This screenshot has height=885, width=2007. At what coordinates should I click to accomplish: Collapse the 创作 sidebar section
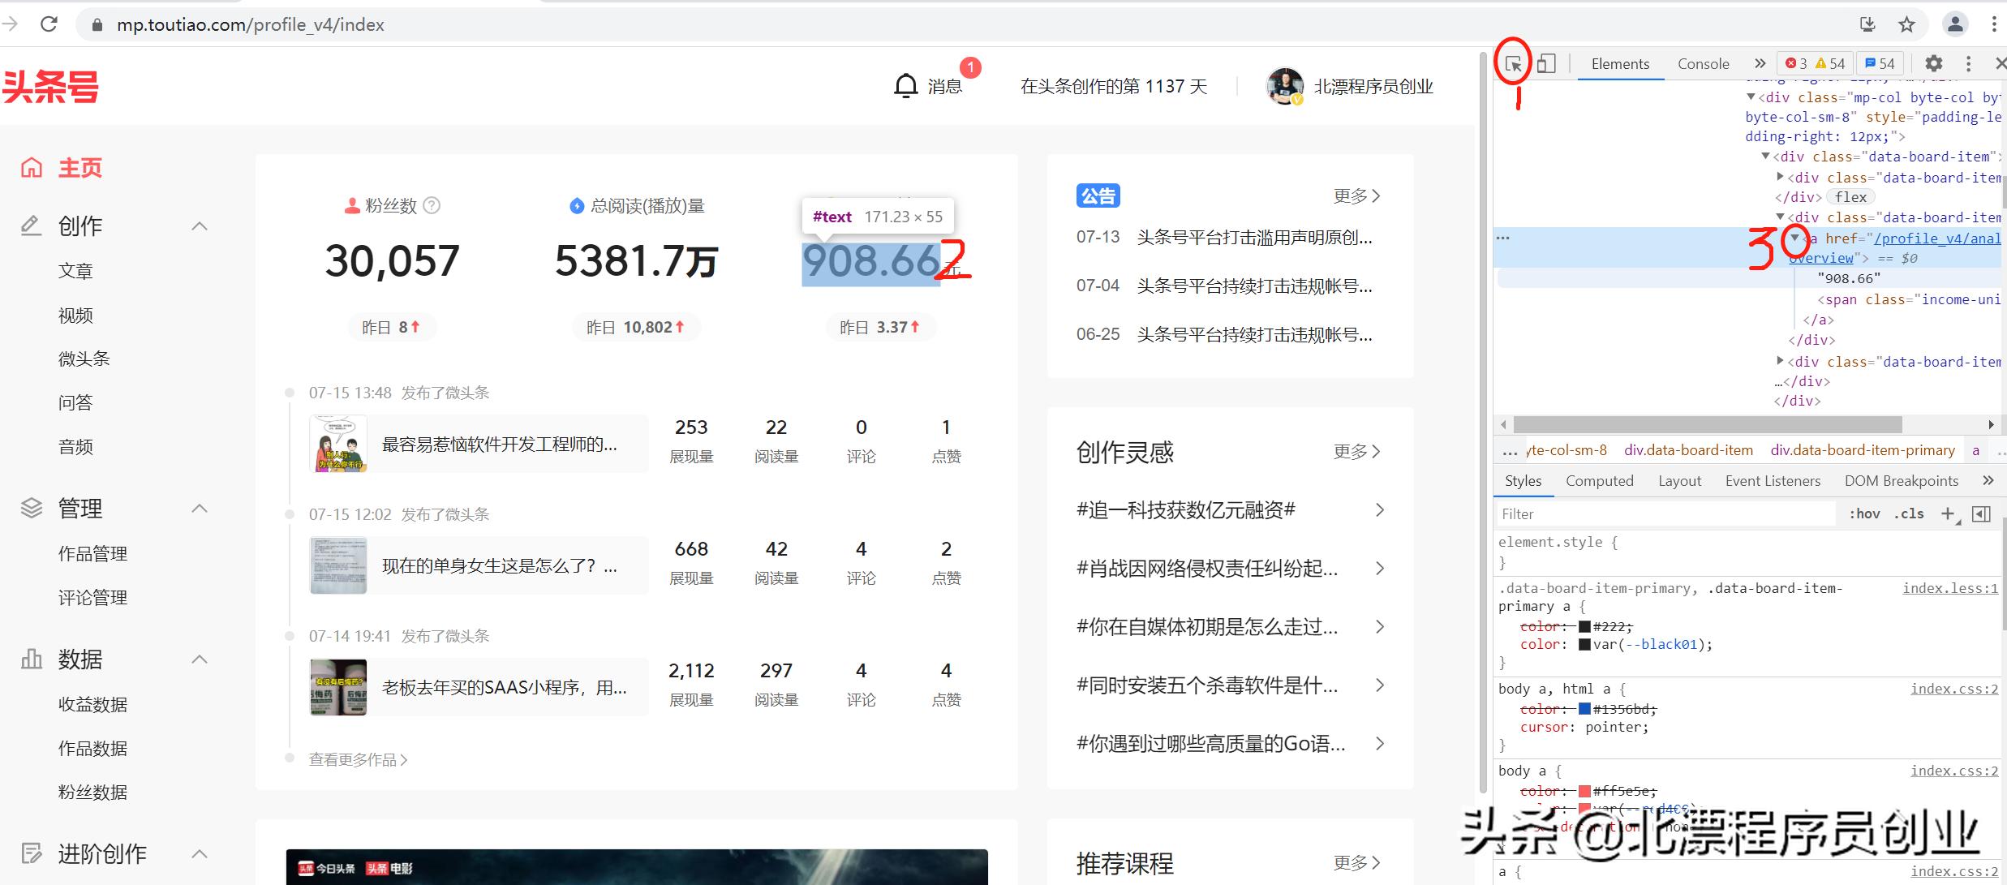[200, 226]
